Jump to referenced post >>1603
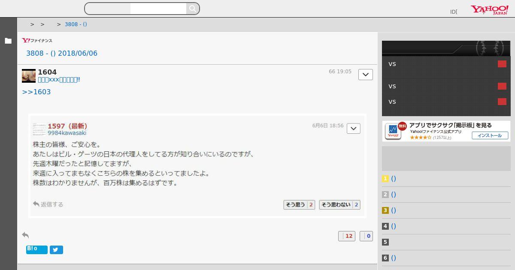Viewport: 515px width, 270px height. (36, 92)
